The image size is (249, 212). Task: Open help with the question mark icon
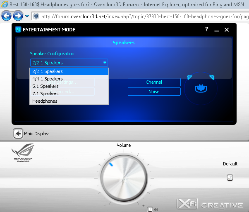pyautogui.click(x=206, y=29)
